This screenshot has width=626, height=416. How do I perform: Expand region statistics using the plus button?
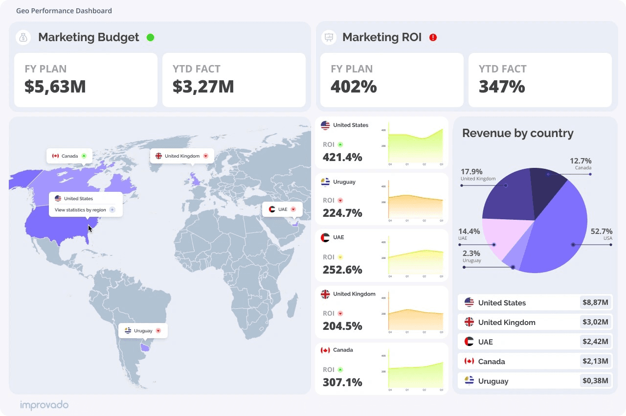[x=112, y=210]
